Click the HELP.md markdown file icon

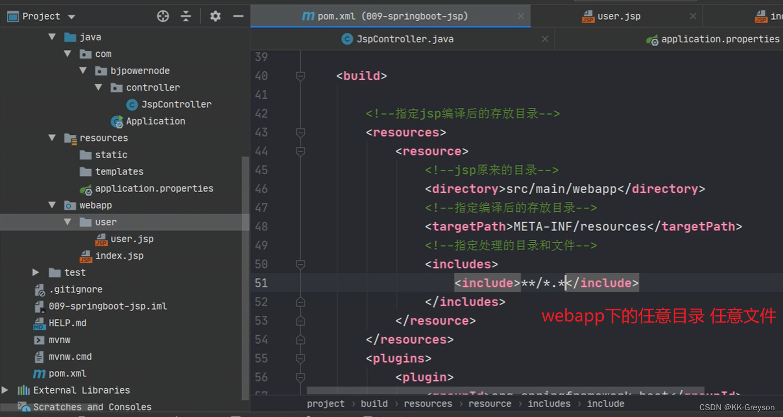click(x=39, y=323)
